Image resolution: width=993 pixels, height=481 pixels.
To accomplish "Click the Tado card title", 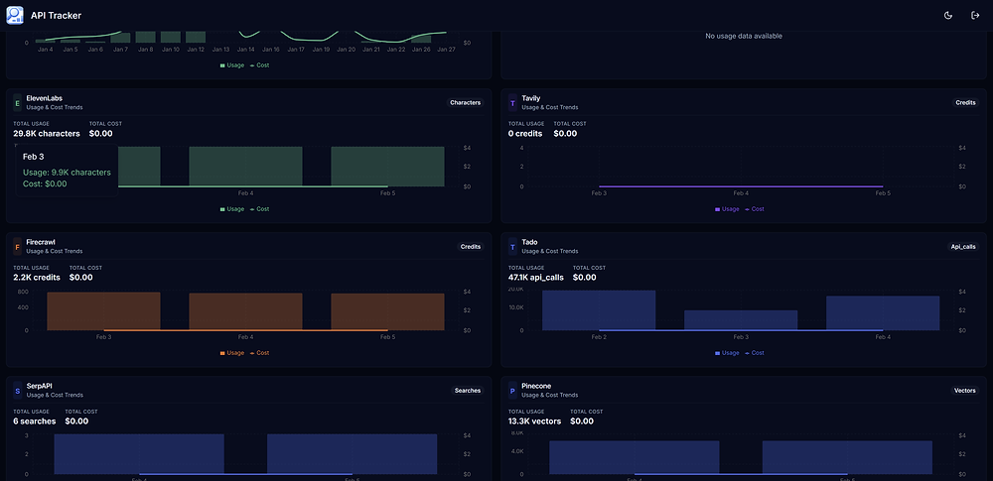I will pyautogui.click(x=529, y=242).
